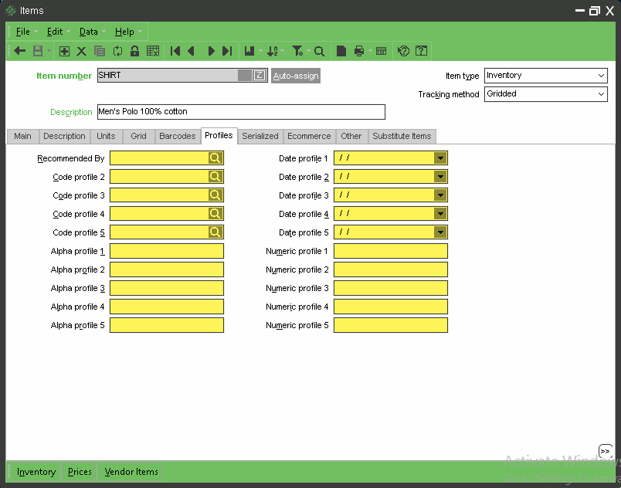Open lookup for Code profile 3

tap(215, 195)
